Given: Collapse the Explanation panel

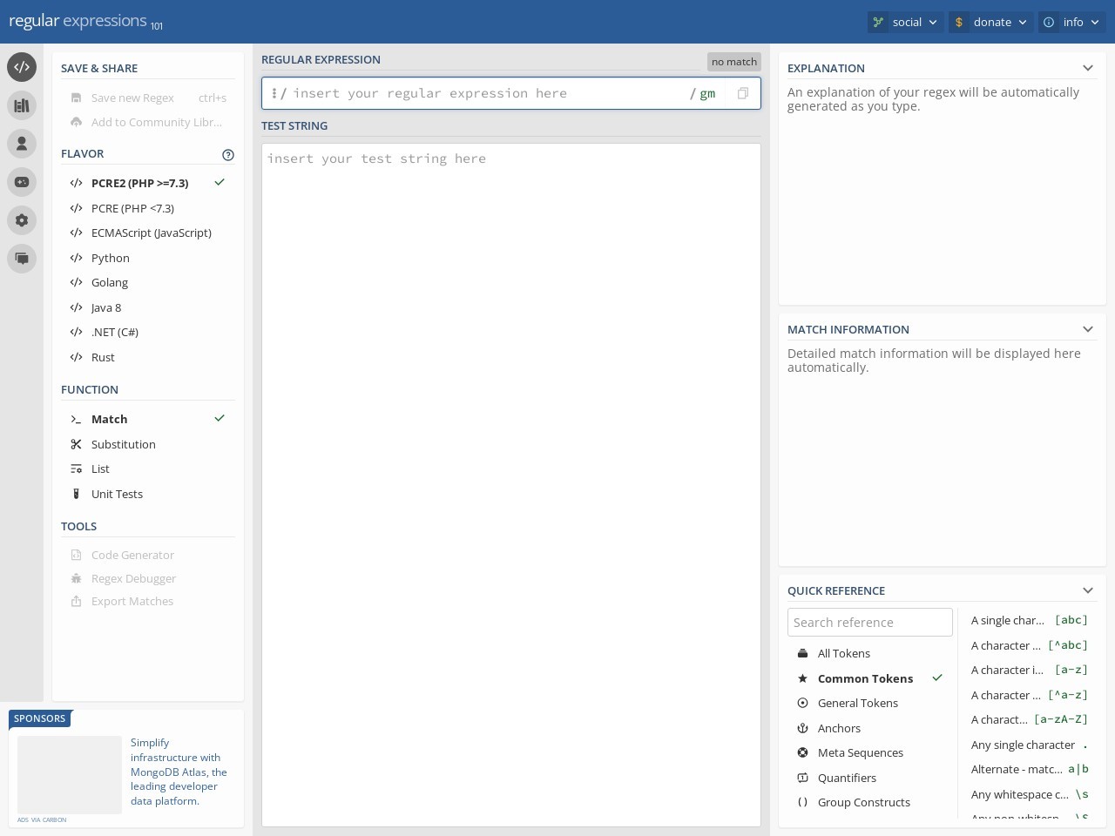Looking at the screenshot, I should pos(1087,68).
